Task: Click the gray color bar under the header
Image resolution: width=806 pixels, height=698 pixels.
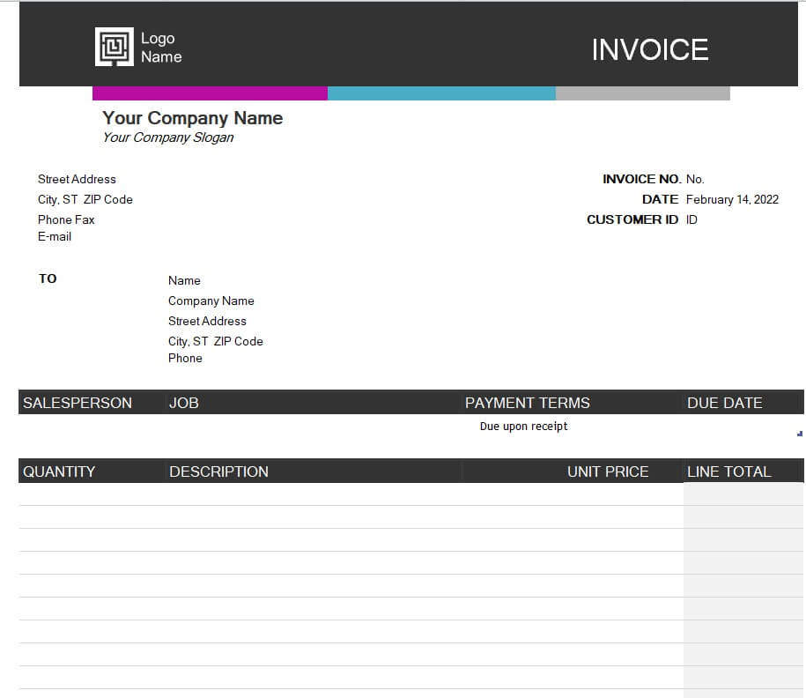Action: tap(642, 93)
